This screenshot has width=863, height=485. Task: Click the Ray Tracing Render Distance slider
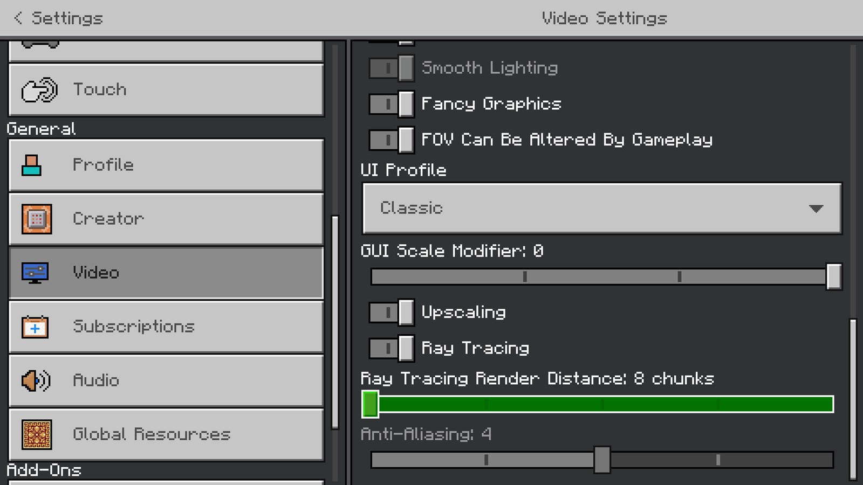[x=598, y=404]
